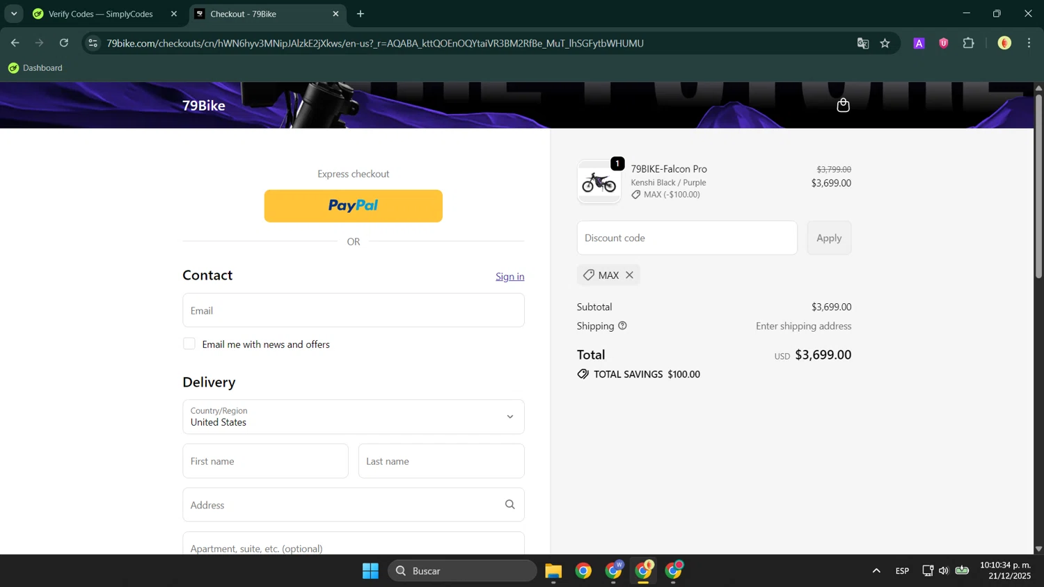Click the Address input field
This screenshot has width=1044, height=587.
[353, 505]
